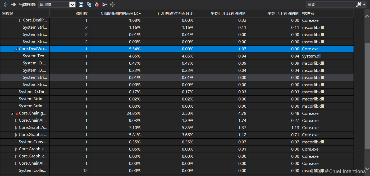The width and height of the screenshot is (370, 176).
Task: Click the flame hot path icon
Action: 97,5
